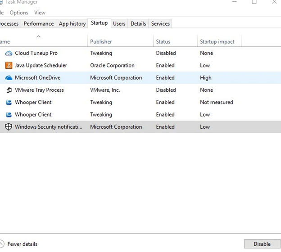
Task: Click Disabled status of Cloud Tuneup Pro
Action: click(166, 53)
